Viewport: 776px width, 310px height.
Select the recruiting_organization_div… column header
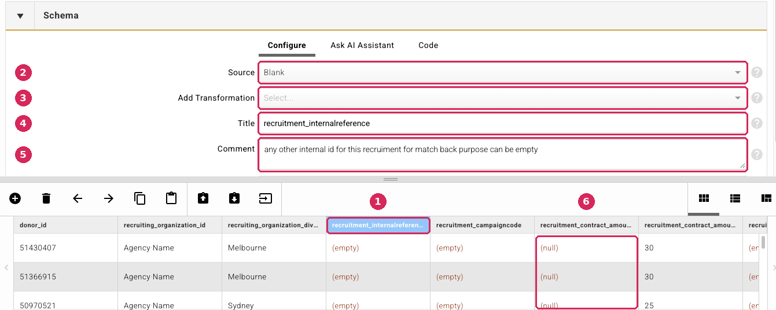(274, 225)
